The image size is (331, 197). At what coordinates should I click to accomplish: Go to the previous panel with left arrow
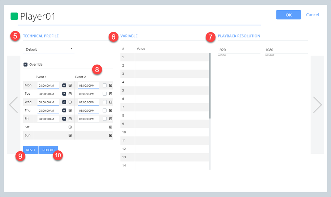(14, 105)
